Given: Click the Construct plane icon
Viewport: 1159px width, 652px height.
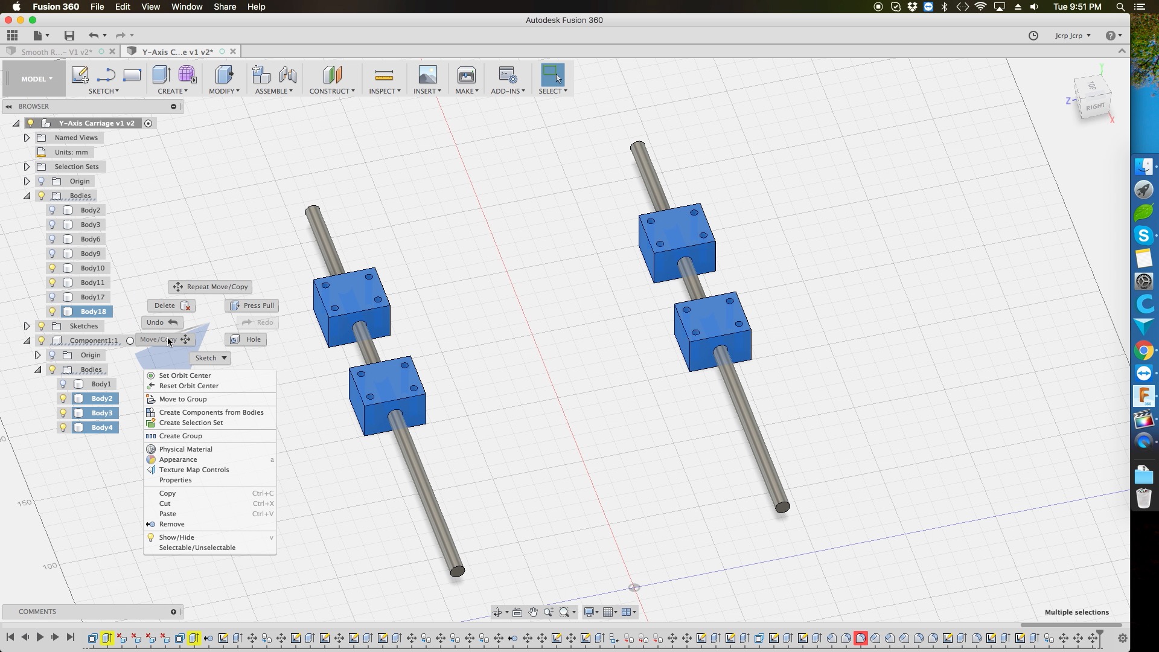Looking at the screenshot, I should 332,75.
